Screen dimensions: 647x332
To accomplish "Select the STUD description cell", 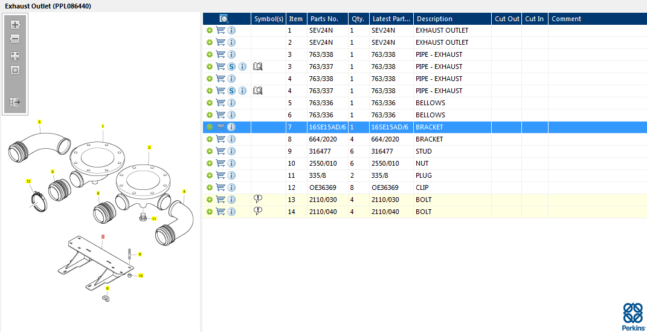I will click(452, 151).
